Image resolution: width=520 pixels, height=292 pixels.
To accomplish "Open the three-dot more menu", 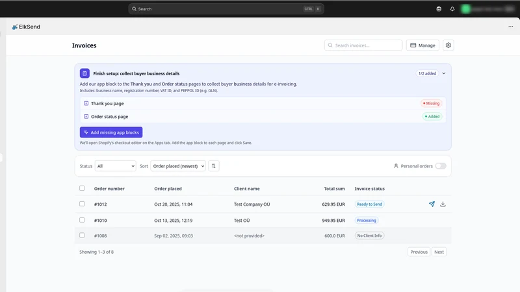I will tap(511, 27).
